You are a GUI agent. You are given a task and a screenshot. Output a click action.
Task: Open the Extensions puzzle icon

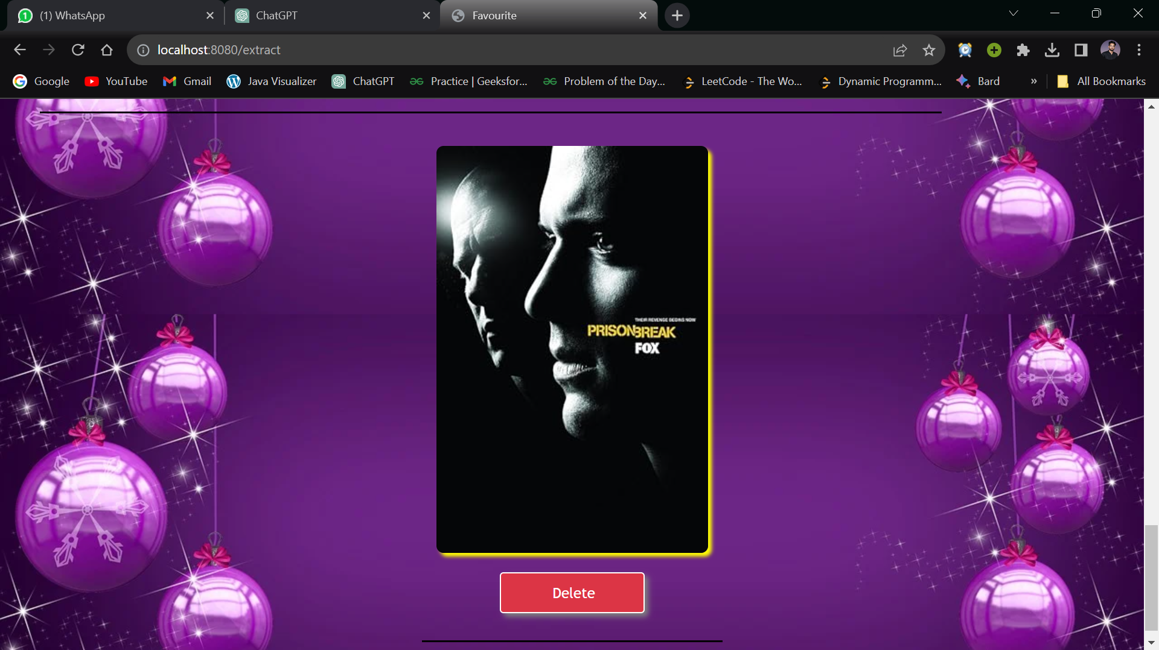pyautogui.click(x=1023, y=50)
